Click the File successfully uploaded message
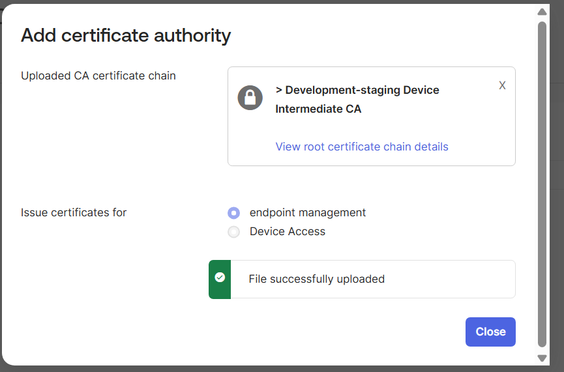This screenshot has height=372, width=564. pyautogui.click(x=316, y=279)
